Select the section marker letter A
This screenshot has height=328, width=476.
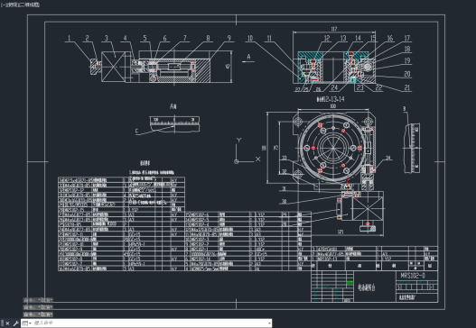pos(248,57)
